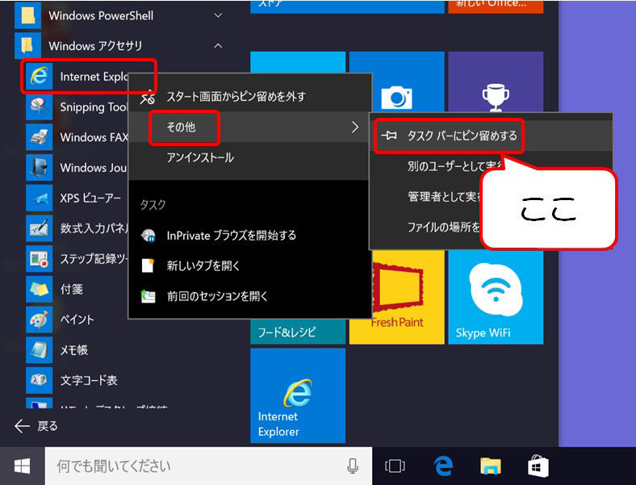Select その他 in the context menu
This screenshot has width=636, height=485.
click(x=250, y=127)
